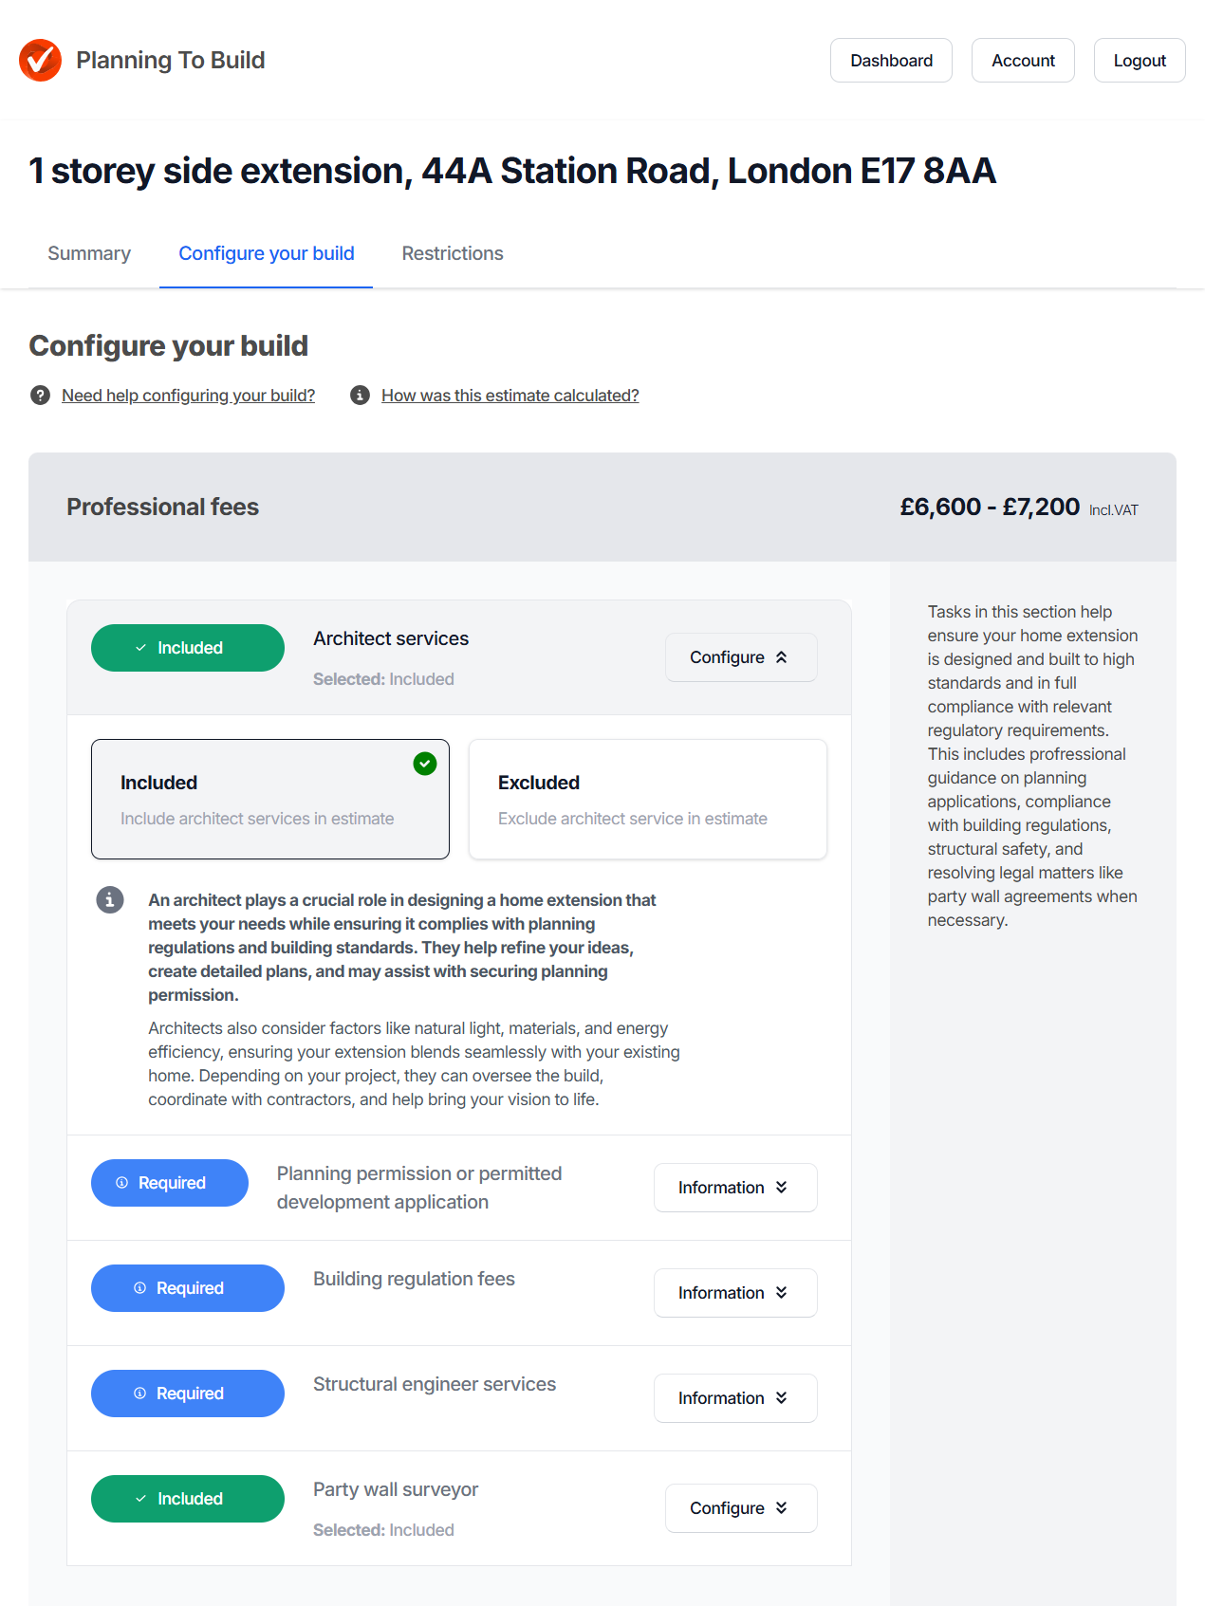Click the Planning To Build logo icon
The height and width of the screenshot is (1606, 1205).
[40, 60]
